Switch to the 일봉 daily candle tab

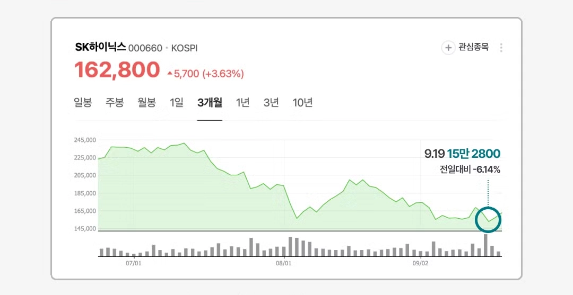(83, 103)
